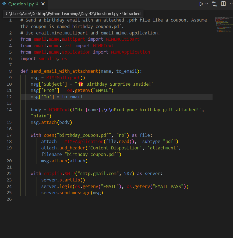Click 'Content-Disposition' string
Screen dimensions: 233x238
point(115,148)
